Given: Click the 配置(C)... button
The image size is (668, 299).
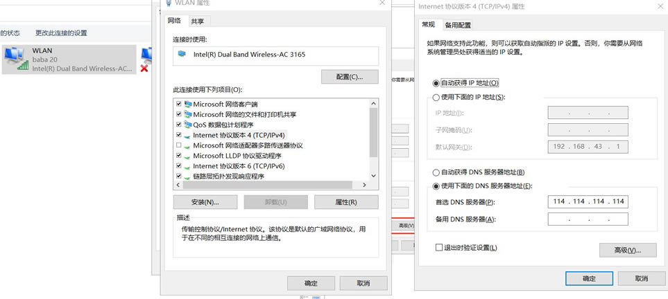Looking at the screenshot, I should coord(350,77).
